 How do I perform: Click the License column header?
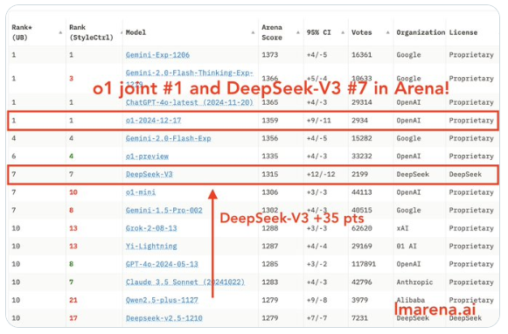(x=463, y=32)
